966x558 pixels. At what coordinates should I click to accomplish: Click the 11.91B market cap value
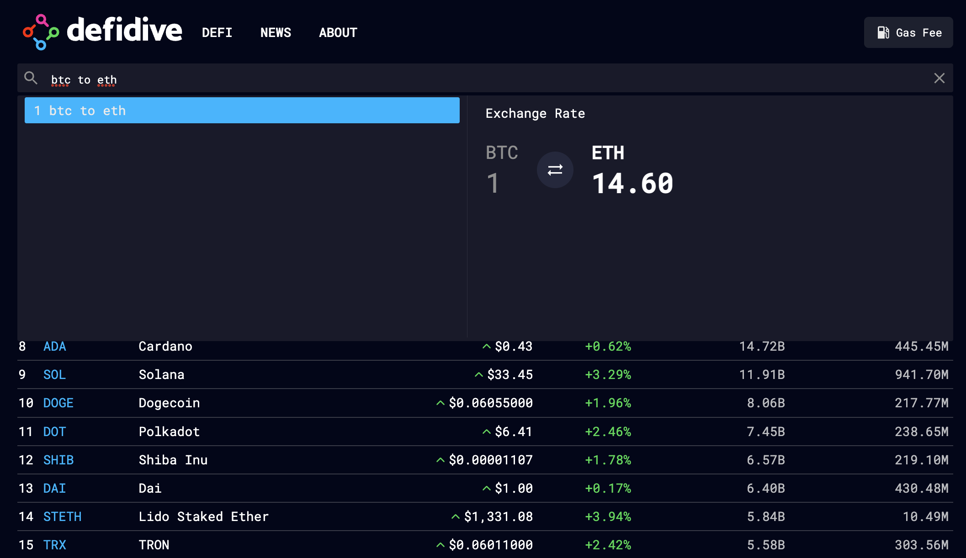pos(762,375)
